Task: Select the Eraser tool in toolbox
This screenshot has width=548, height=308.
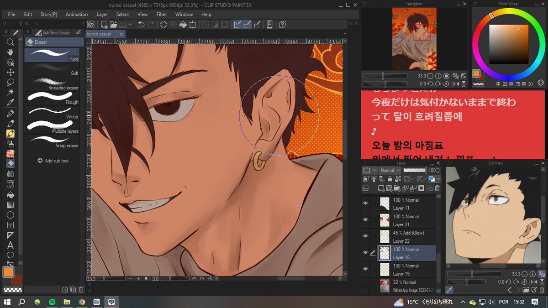Action: pos(10,164)
